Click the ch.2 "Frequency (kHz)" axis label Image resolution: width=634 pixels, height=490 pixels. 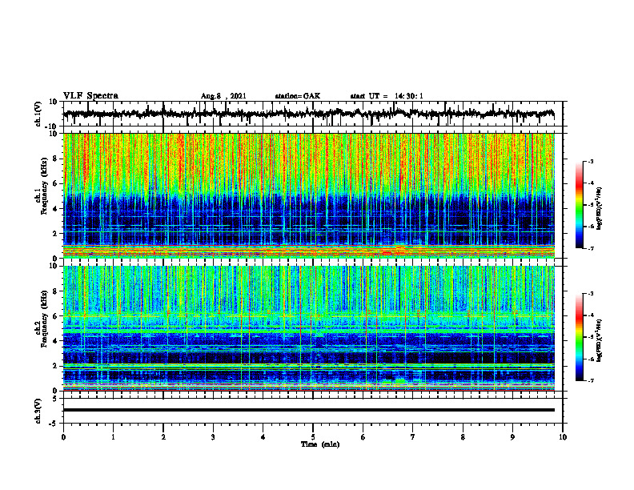click(44, 319)
